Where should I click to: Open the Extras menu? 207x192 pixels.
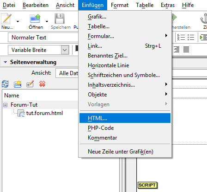click(168, 5)
